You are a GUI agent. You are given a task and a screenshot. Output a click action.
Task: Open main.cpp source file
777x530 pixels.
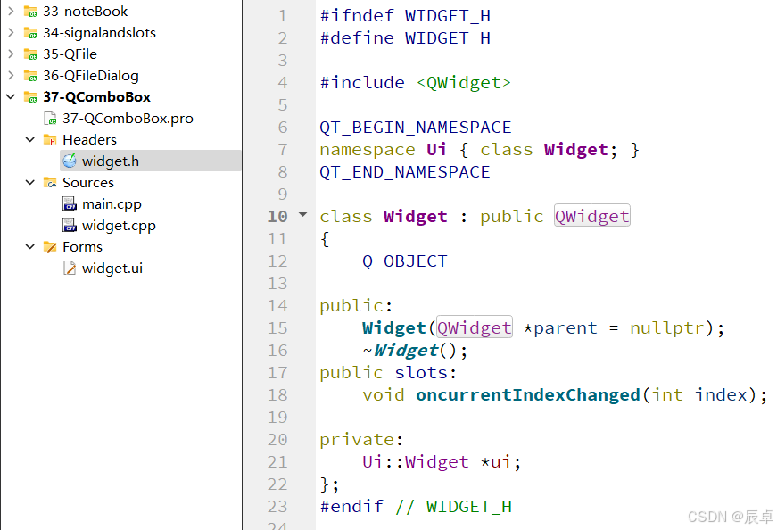[112, 203]
